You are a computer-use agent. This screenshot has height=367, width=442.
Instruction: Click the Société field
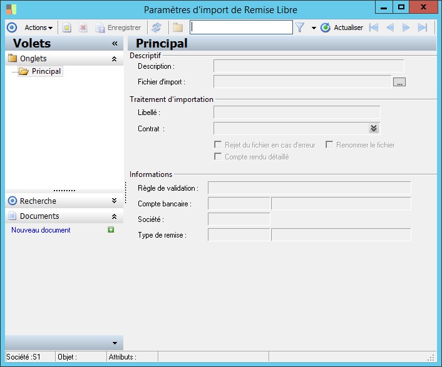coord(239,219)
